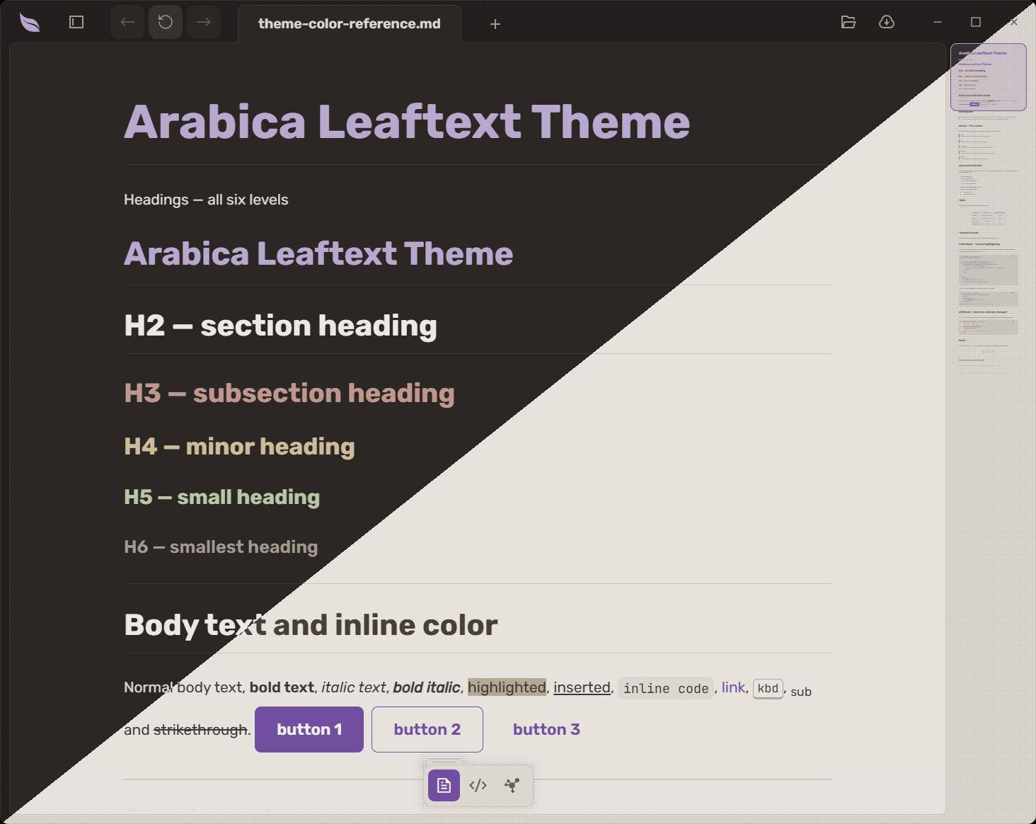The image size is (1036, 824).
Task: Click the "inline code" snippet
Action: click(x=666, y=688)
